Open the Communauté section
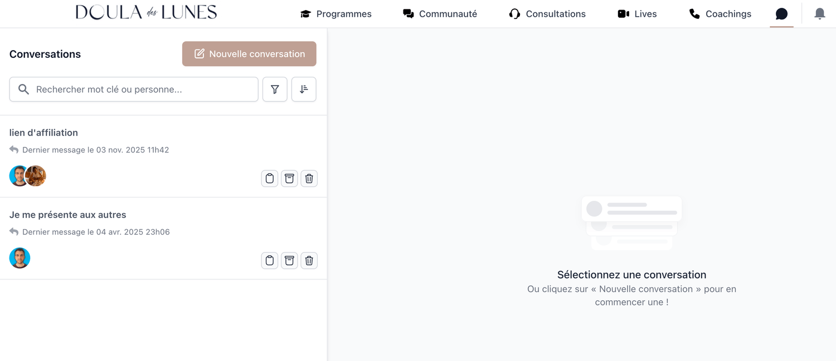Viewport: 836px width, 361px height. pyautogui.click(x=440, y=14)
